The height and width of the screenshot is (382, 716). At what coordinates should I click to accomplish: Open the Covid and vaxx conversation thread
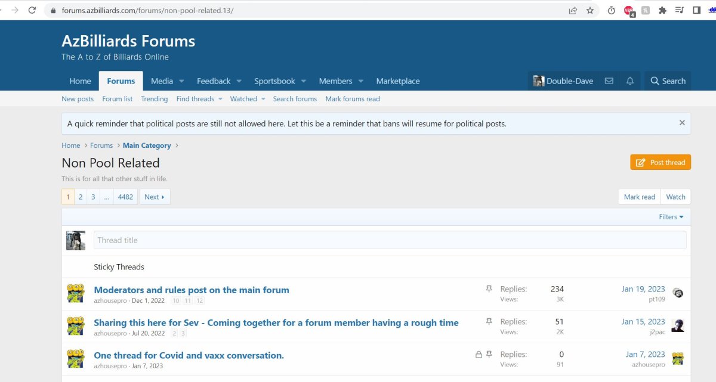[x=189, y=355]
